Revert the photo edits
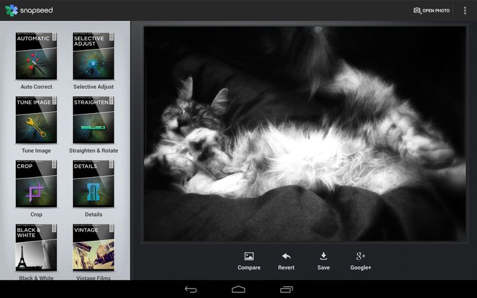The height and width of the screenshot is (298, 477). [286, 261]
